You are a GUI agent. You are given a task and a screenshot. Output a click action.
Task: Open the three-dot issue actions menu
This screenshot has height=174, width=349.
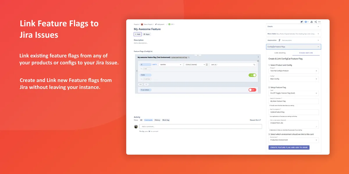320,22
